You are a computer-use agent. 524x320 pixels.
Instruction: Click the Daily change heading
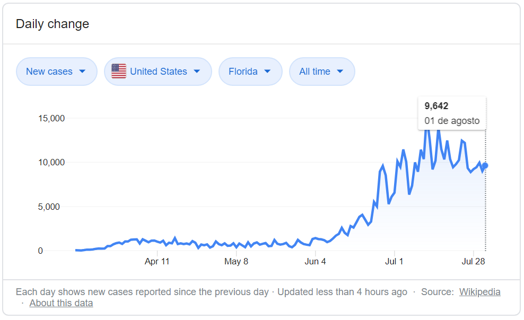tap(53, 24)
